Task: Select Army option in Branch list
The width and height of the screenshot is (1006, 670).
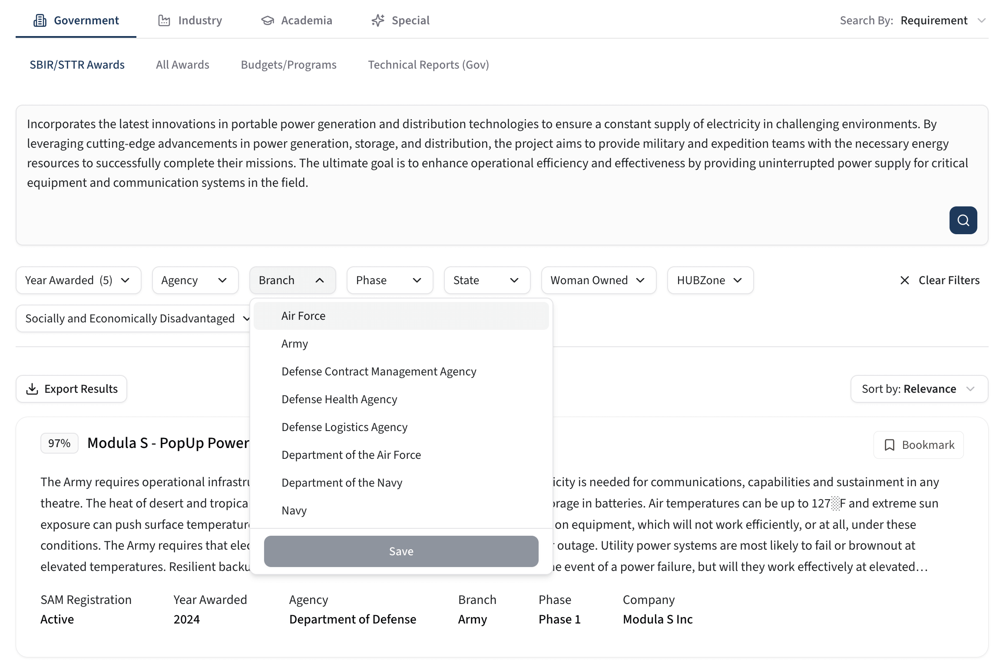Action: tap(295, 344)
